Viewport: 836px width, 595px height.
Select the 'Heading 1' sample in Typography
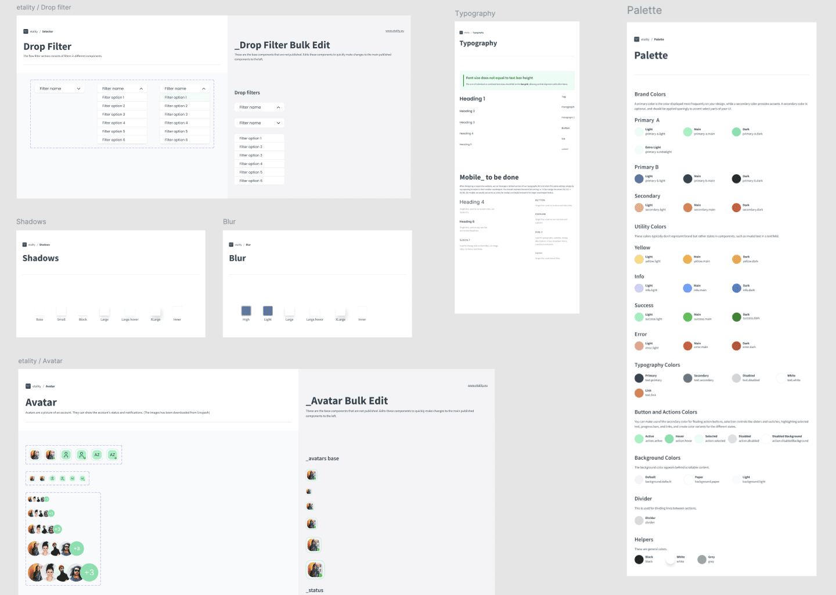[473, 99]
